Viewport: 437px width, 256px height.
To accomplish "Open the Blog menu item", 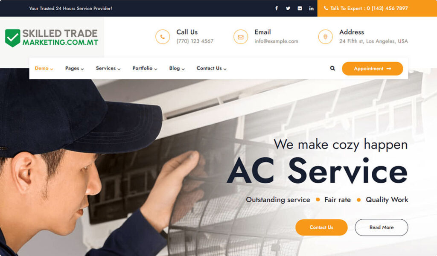I will click(177, 68).
